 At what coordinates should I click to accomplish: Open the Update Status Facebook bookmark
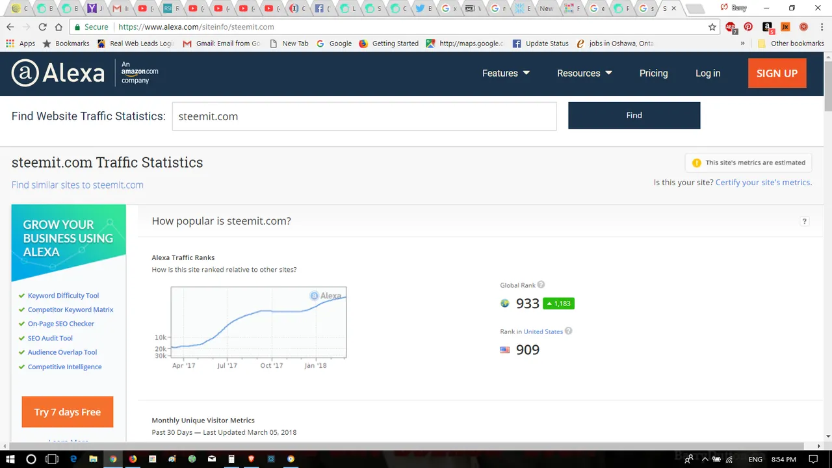point(540,44)
